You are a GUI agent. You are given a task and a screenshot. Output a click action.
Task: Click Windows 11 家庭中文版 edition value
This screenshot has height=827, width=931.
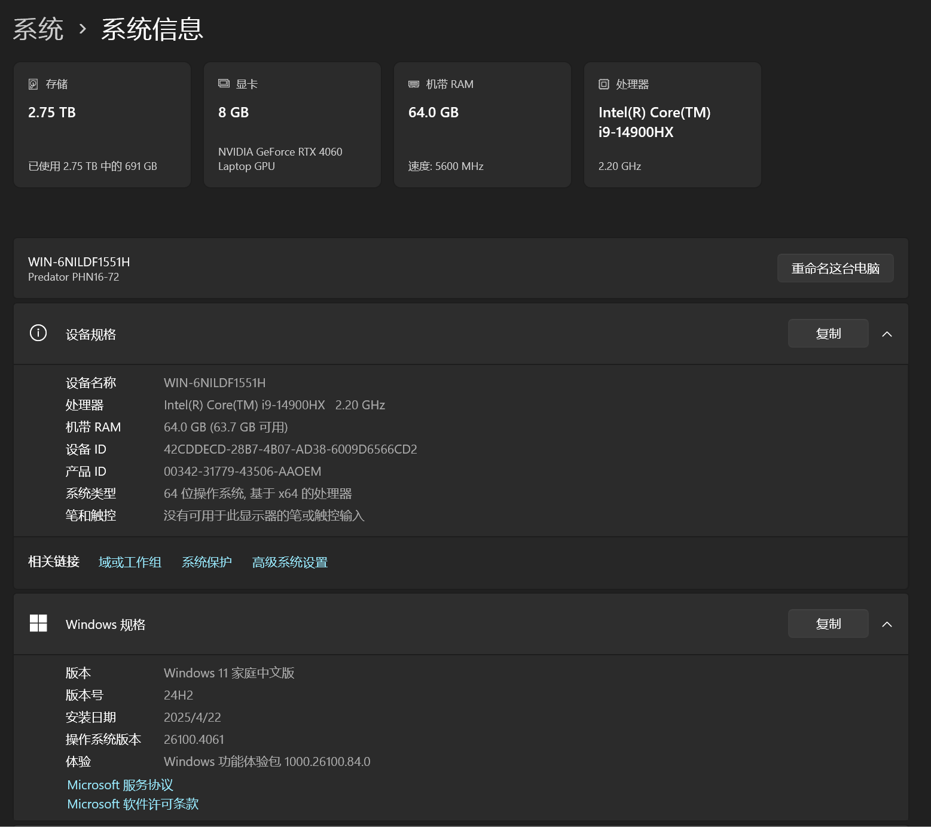coord(229,673)
